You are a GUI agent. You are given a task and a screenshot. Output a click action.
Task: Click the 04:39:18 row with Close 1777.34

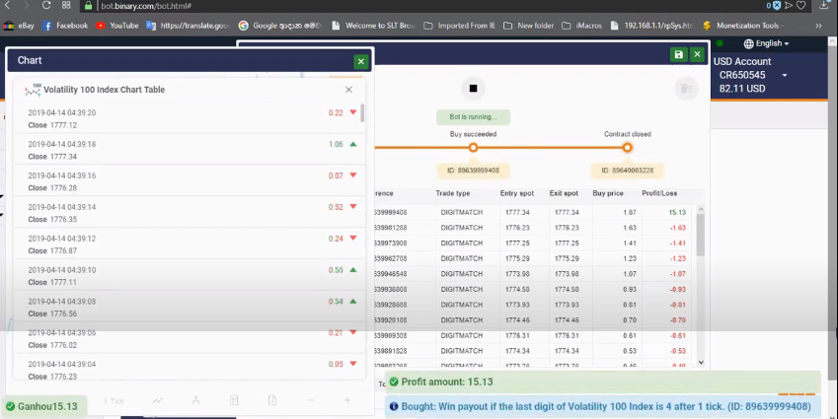point(190,150)
